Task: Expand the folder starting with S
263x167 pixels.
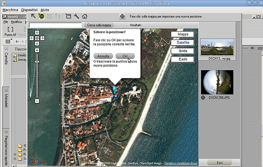Action: click(x=15, y=159)
